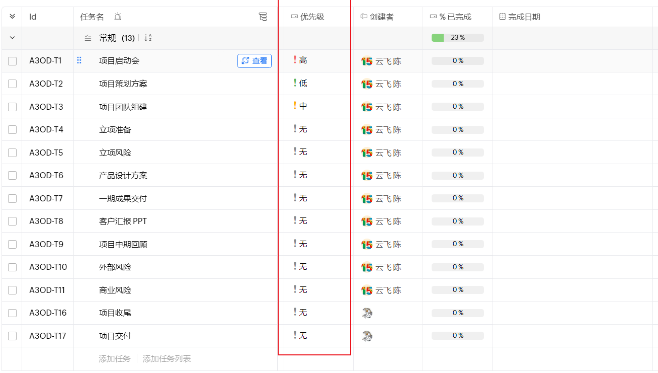The image size is (658, 373).
Task: Tick the checkbox for A3OD-T6
Action: pos(12,176)
